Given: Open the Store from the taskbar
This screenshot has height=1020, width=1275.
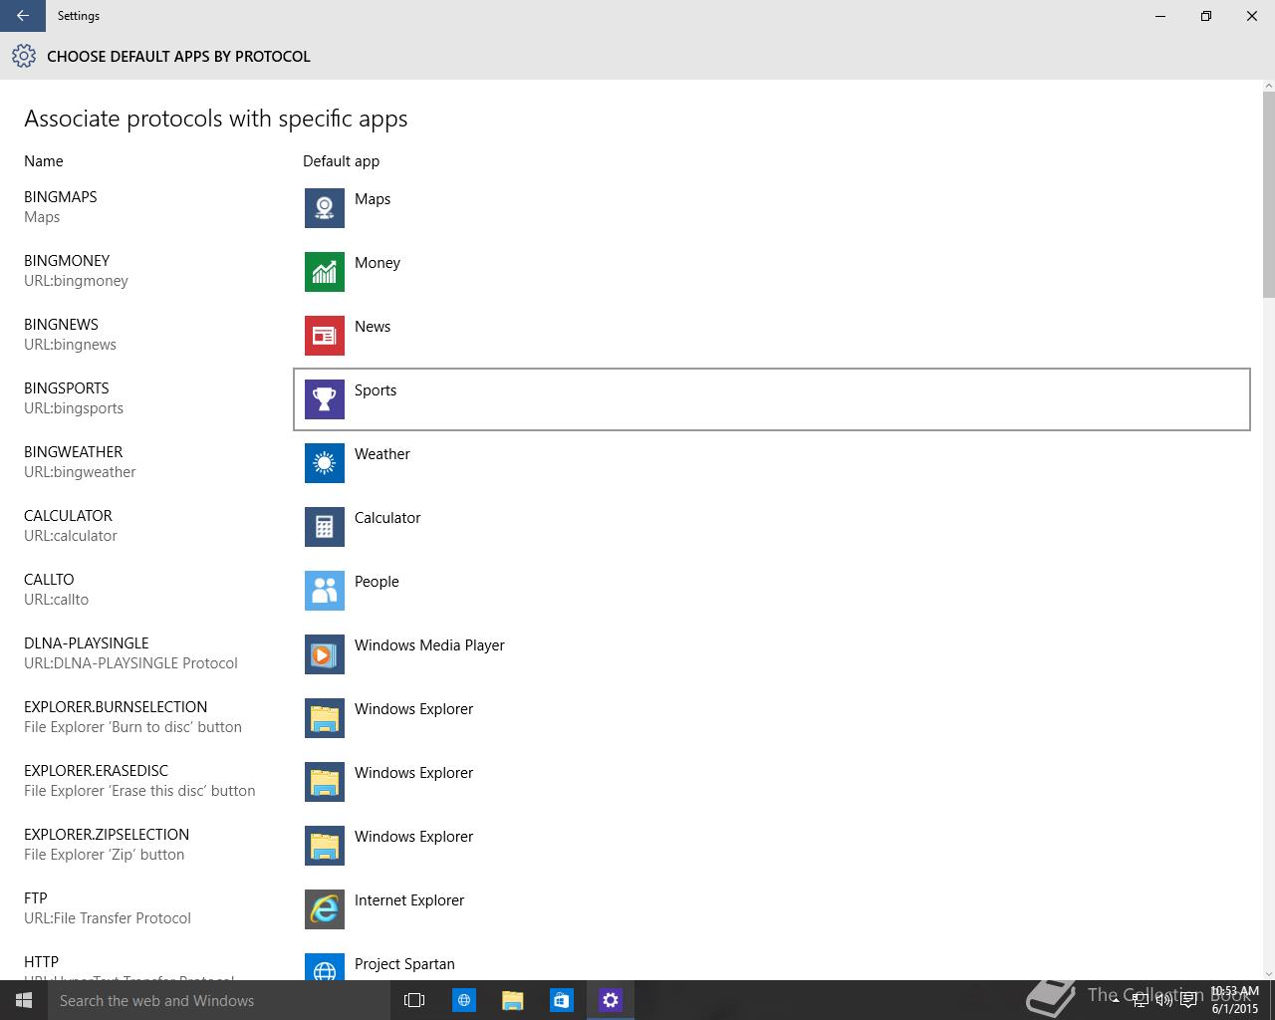Looking at the screenshot, I should click(x=561, y=1000).
